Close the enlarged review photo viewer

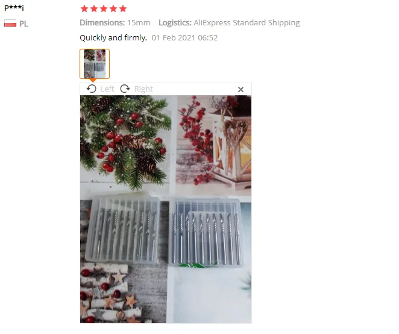click(x=240, y=89)
